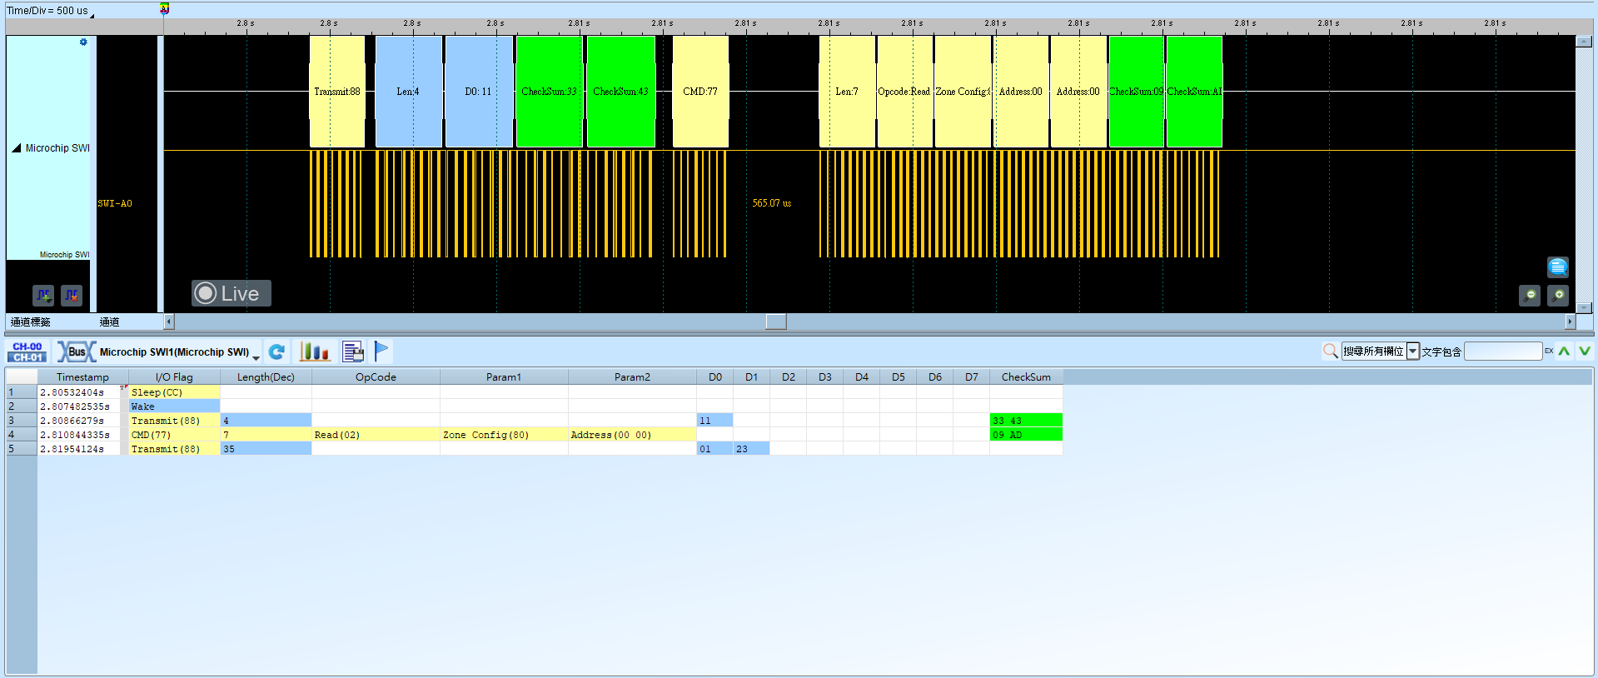Open the Time/Div 500 us selector
Image resolution: width=1598 pixels, height=678 pixels.
(50, 11)
